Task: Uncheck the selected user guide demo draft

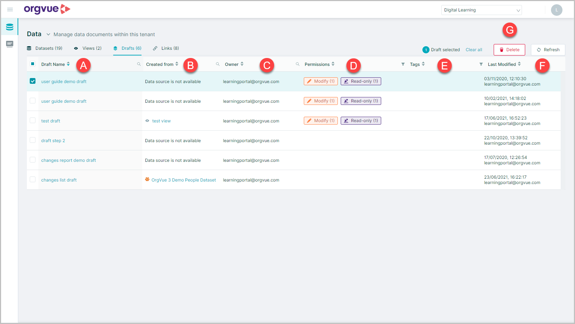Action: tap(33, 81)
